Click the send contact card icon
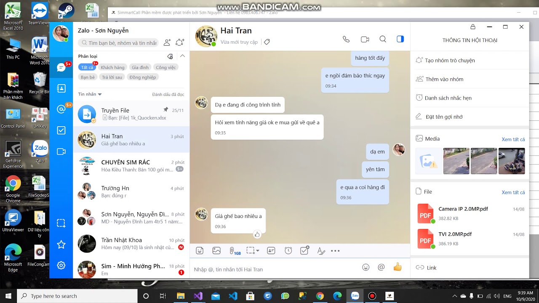539x303 pixels. [271, 251]
